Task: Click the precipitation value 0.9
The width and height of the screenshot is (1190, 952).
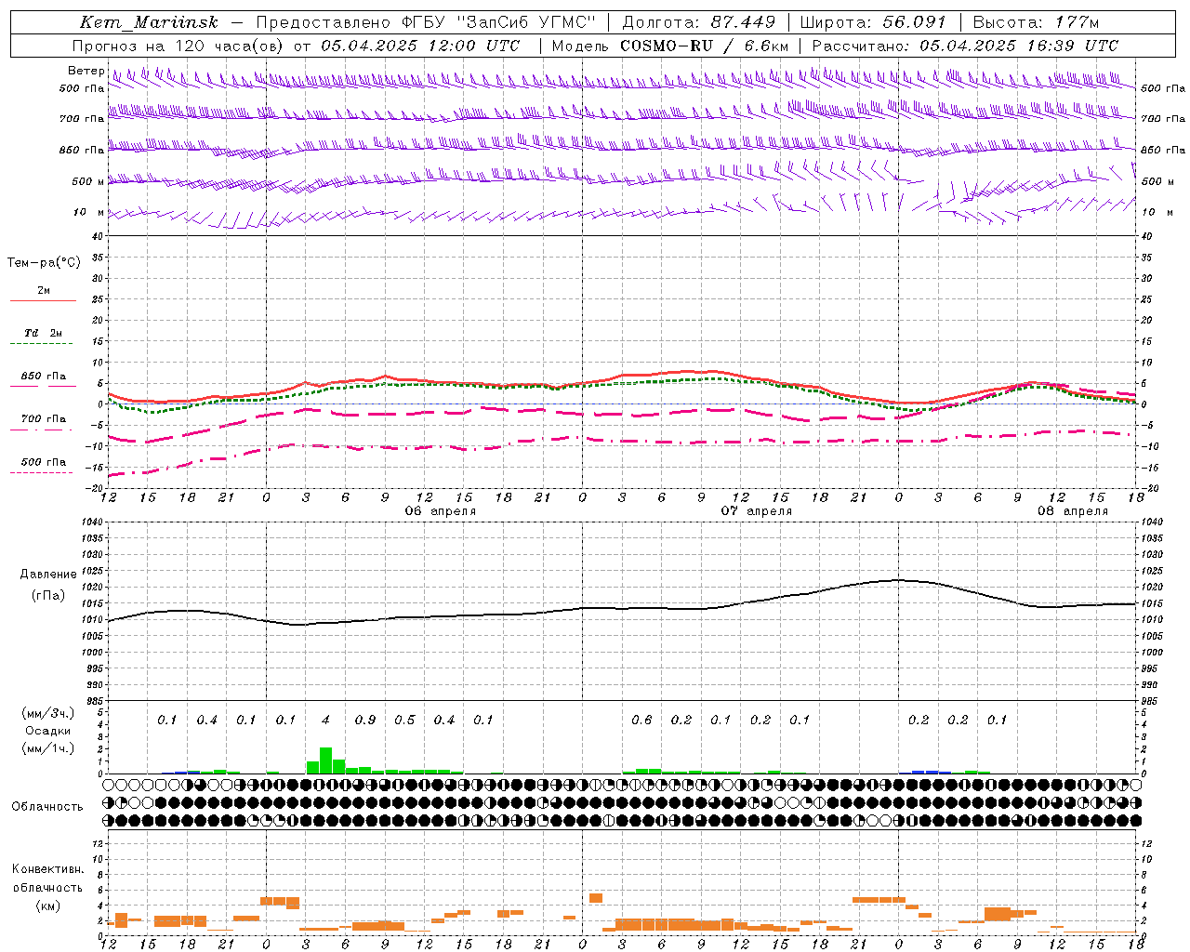Action: (365, 720)
